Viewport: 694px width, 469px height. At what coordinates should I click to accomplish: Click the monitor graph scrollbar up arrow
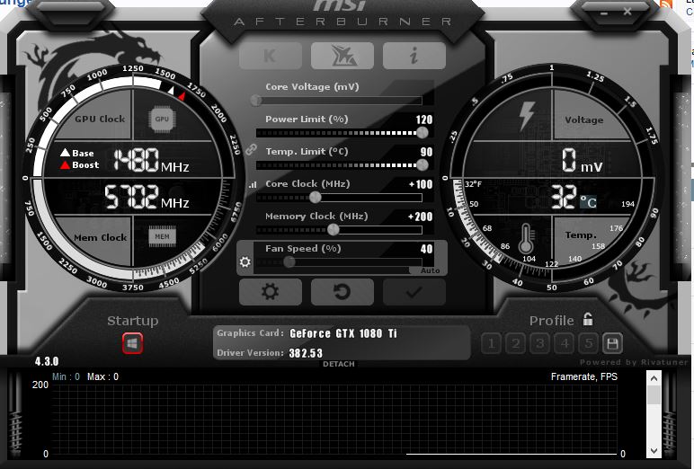[x=654, y=379]
